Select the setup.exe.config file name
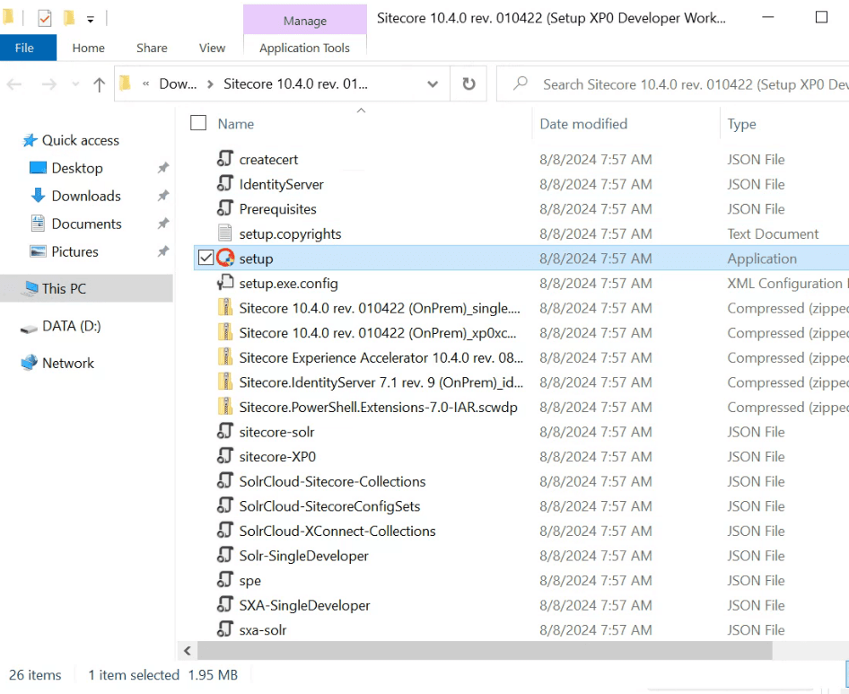 (289, 283)
